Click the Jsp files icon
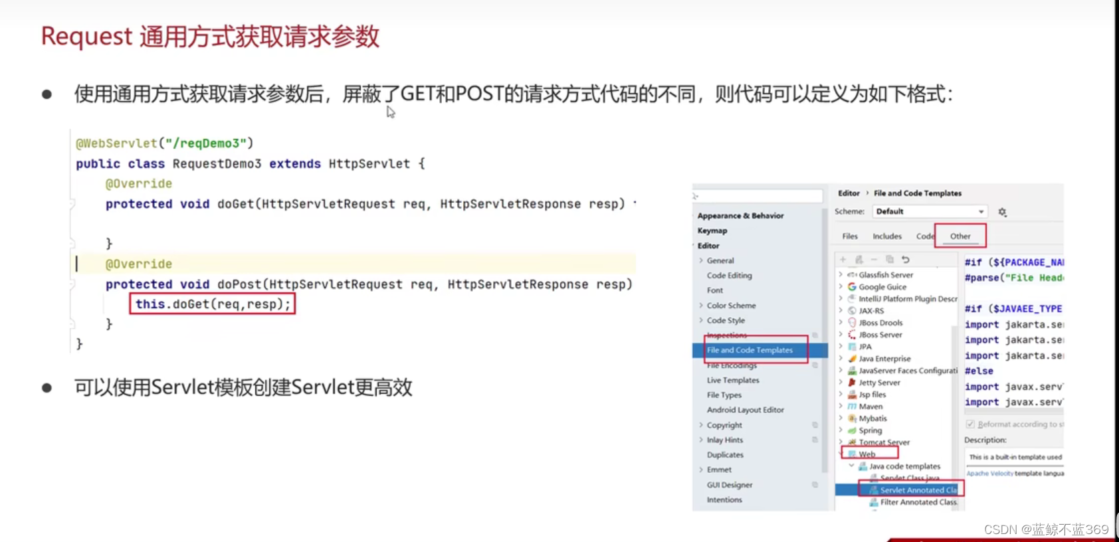The width and height of the screenshot is (1119, 542). click(x=852, y=395)
